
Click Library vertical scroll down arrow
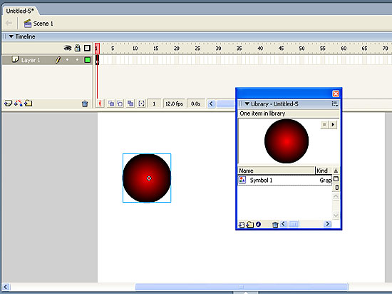tap(336, 216)
